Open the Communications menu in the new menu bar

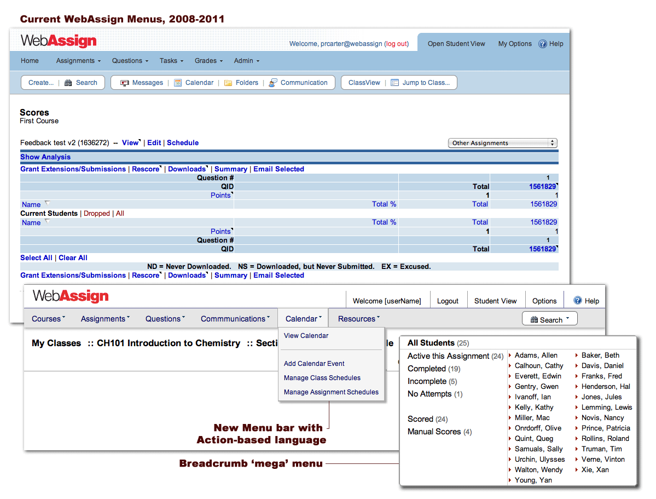[236, 319]
